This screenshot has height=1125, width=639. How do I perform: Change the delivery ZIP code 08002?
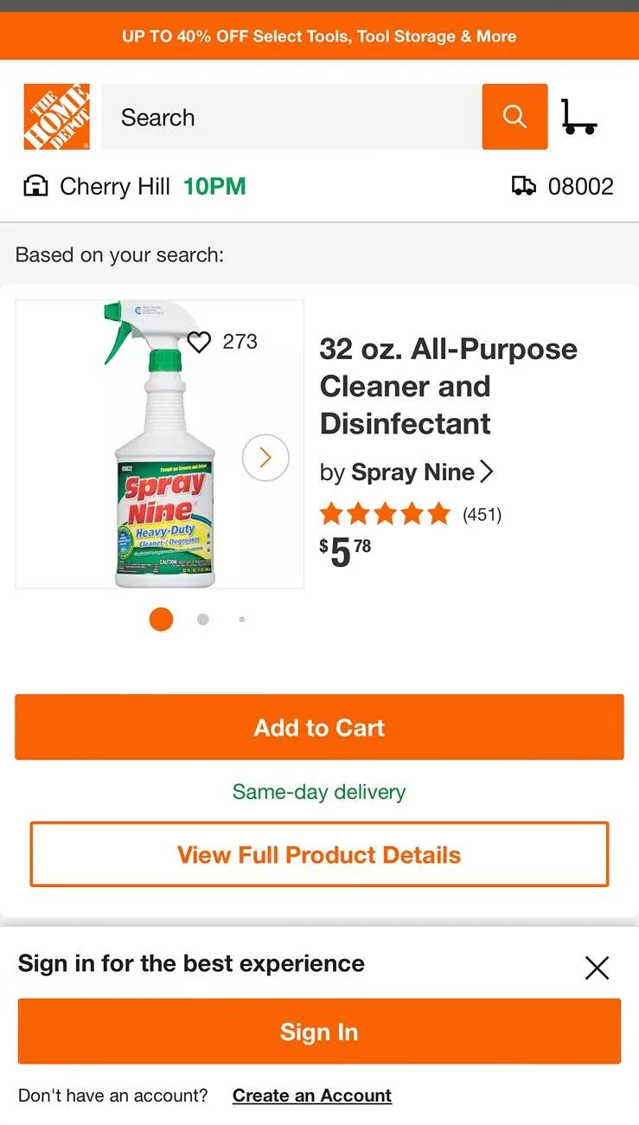pos(580,186)
